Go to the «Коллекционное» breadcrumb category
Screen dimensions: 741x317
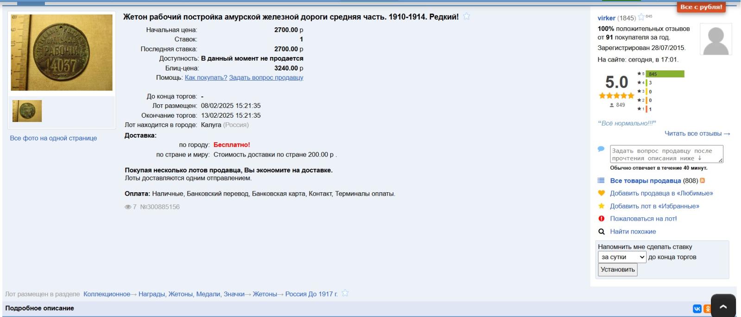pos(107,294)
